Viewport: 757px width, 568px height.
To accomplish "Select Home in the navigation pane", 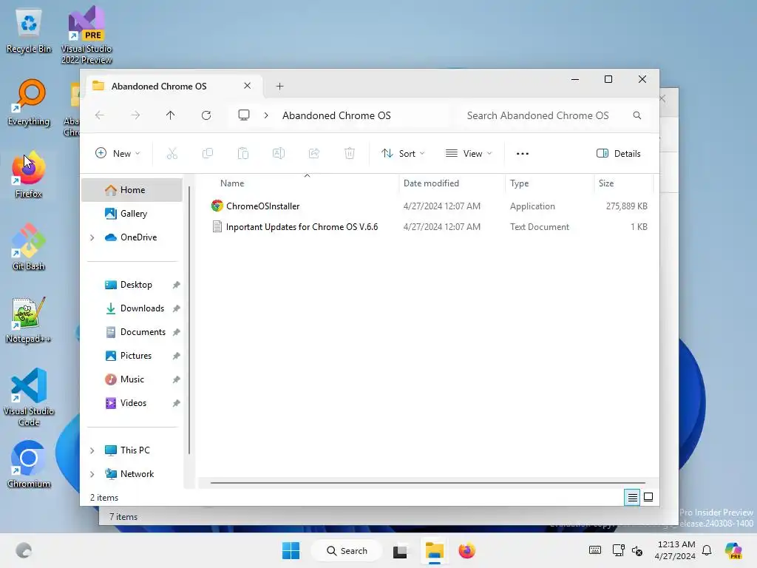I will click(132, 190).
